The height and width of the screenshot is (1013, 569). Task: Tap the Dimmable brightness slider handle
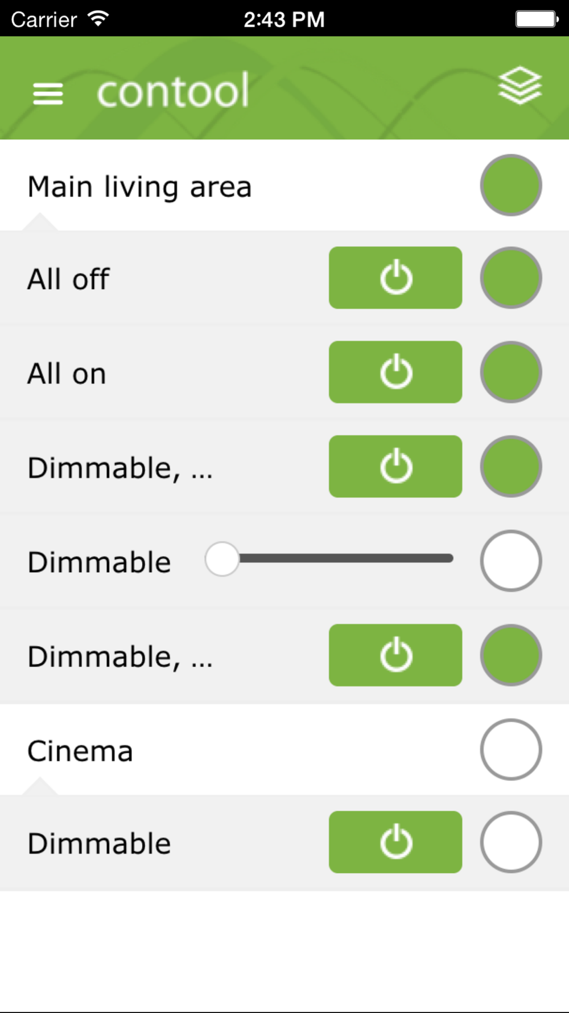(222, 559)
